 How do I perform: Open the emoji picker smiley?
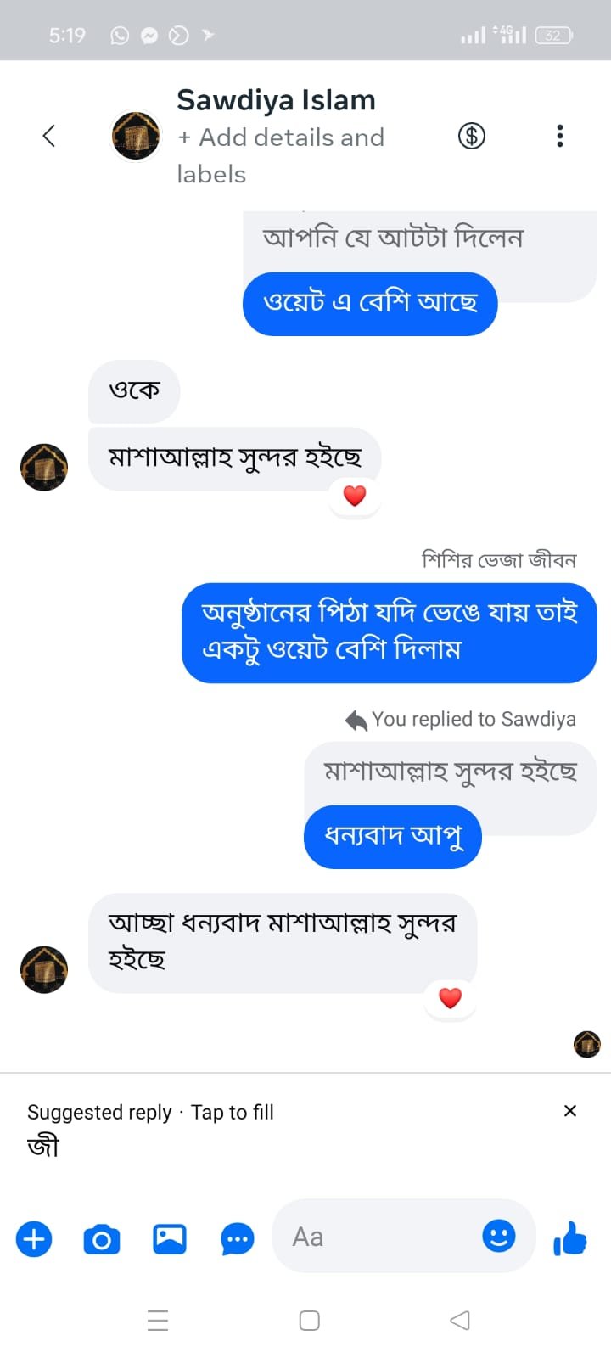click(499, 1236)
